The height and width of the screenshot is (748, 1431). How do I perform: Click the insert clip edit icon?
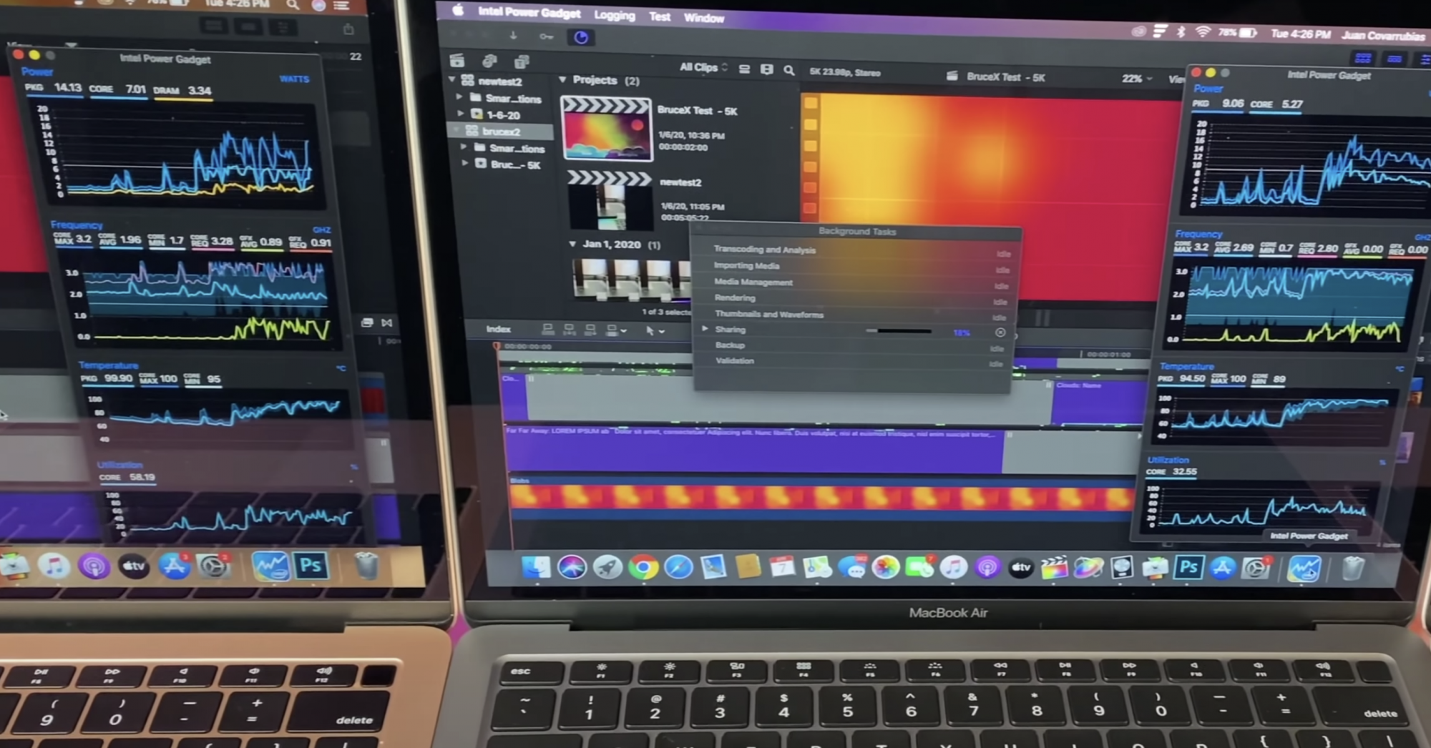coord(570,330)
